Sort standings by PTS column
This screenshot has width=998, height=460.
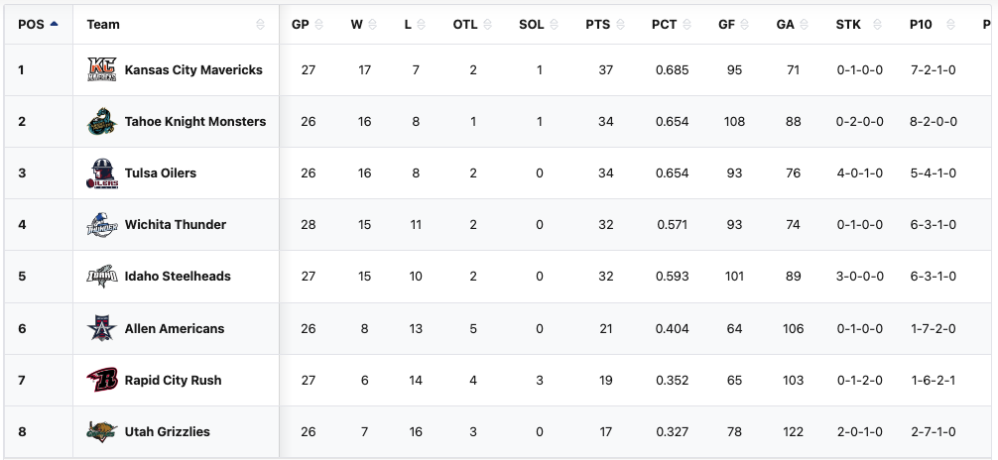pos(597,24)
